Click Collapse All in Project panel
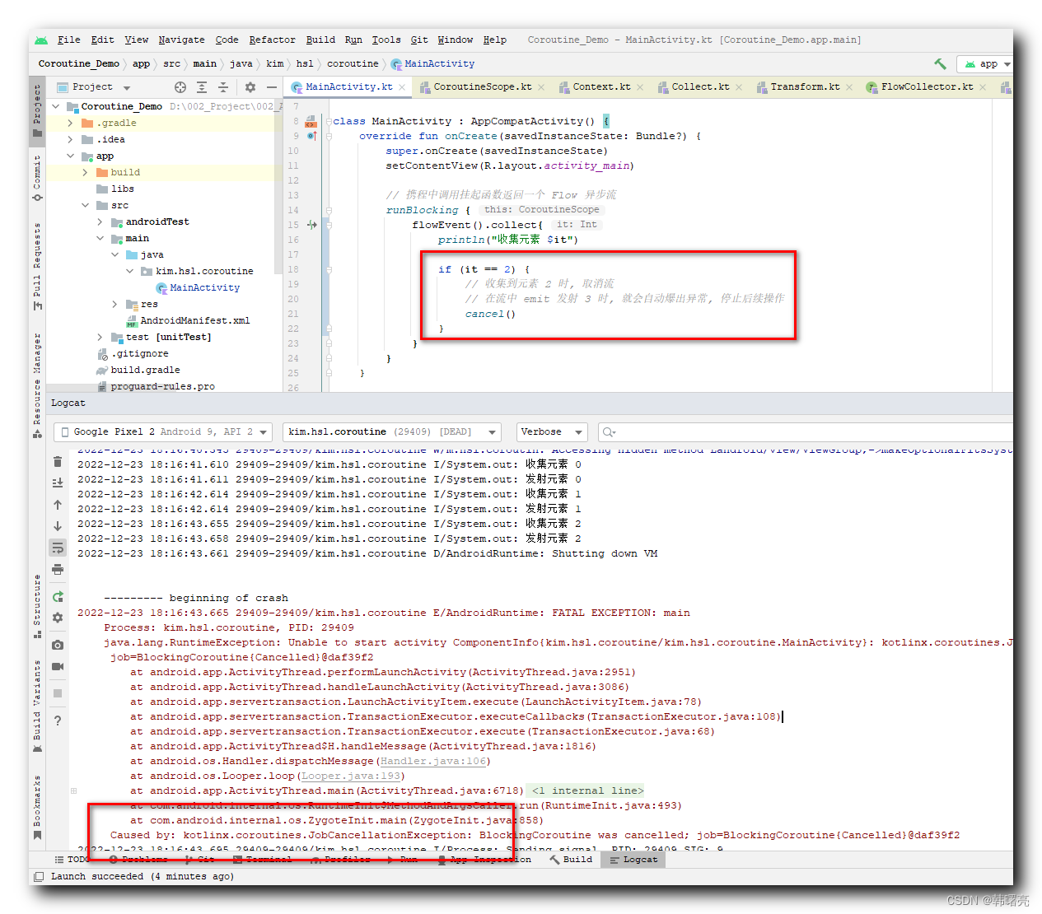Viewport: 1042px width, 914px height. 222,86
